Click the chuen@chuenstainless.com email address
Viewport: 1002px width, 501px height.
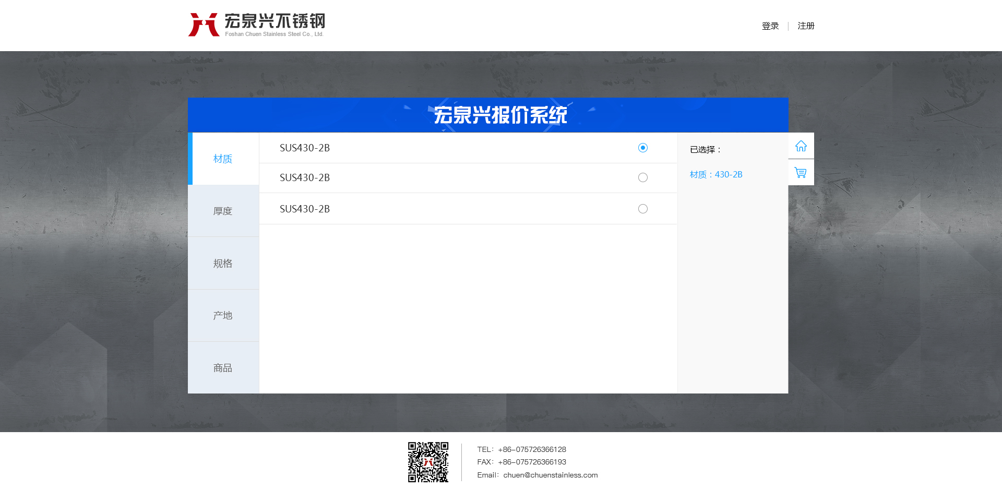click(x=550, y=475)
